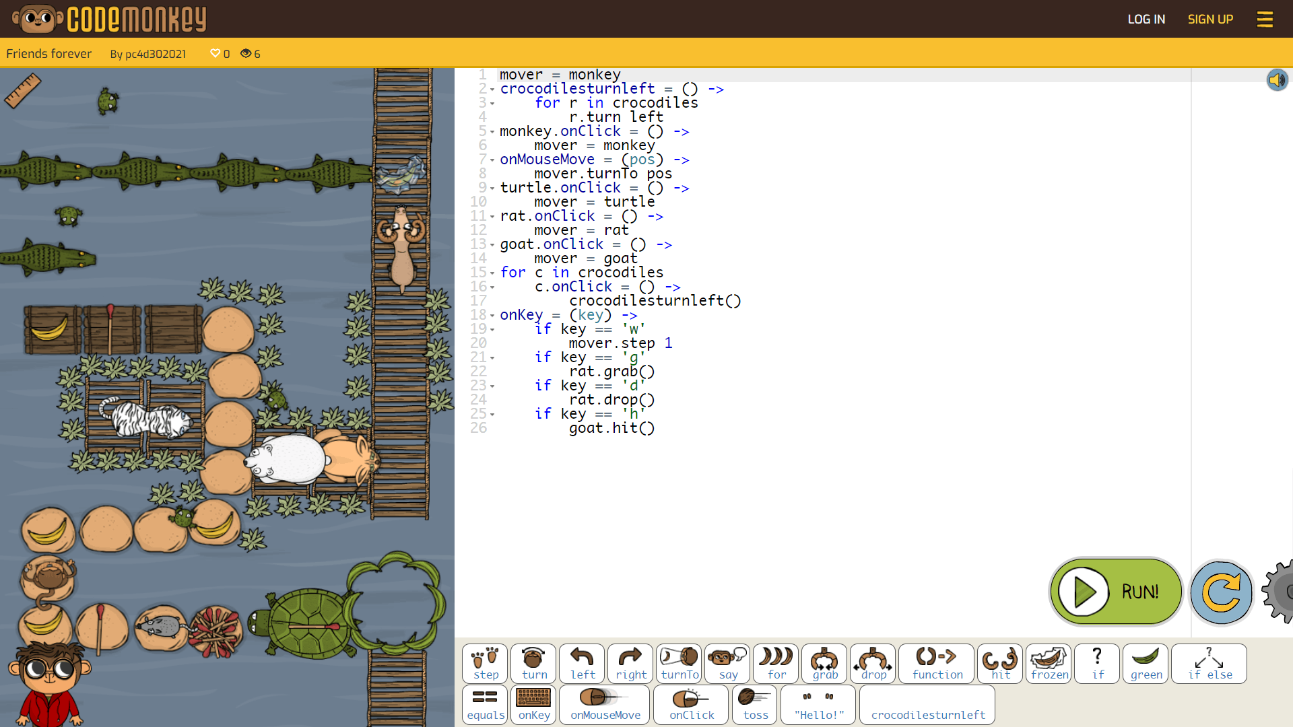Insert the hit command block
This screenshot has height=727, width=1293.
point(1000,664)
